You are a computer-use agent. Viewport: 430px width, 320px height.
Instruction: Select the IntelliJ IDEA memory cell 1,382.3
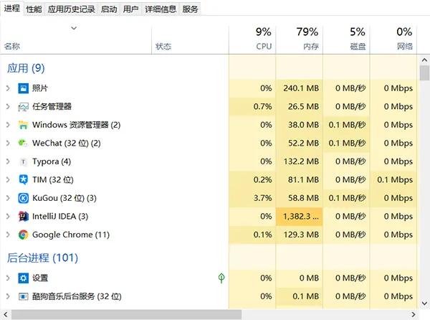click(x=299, y=217)
